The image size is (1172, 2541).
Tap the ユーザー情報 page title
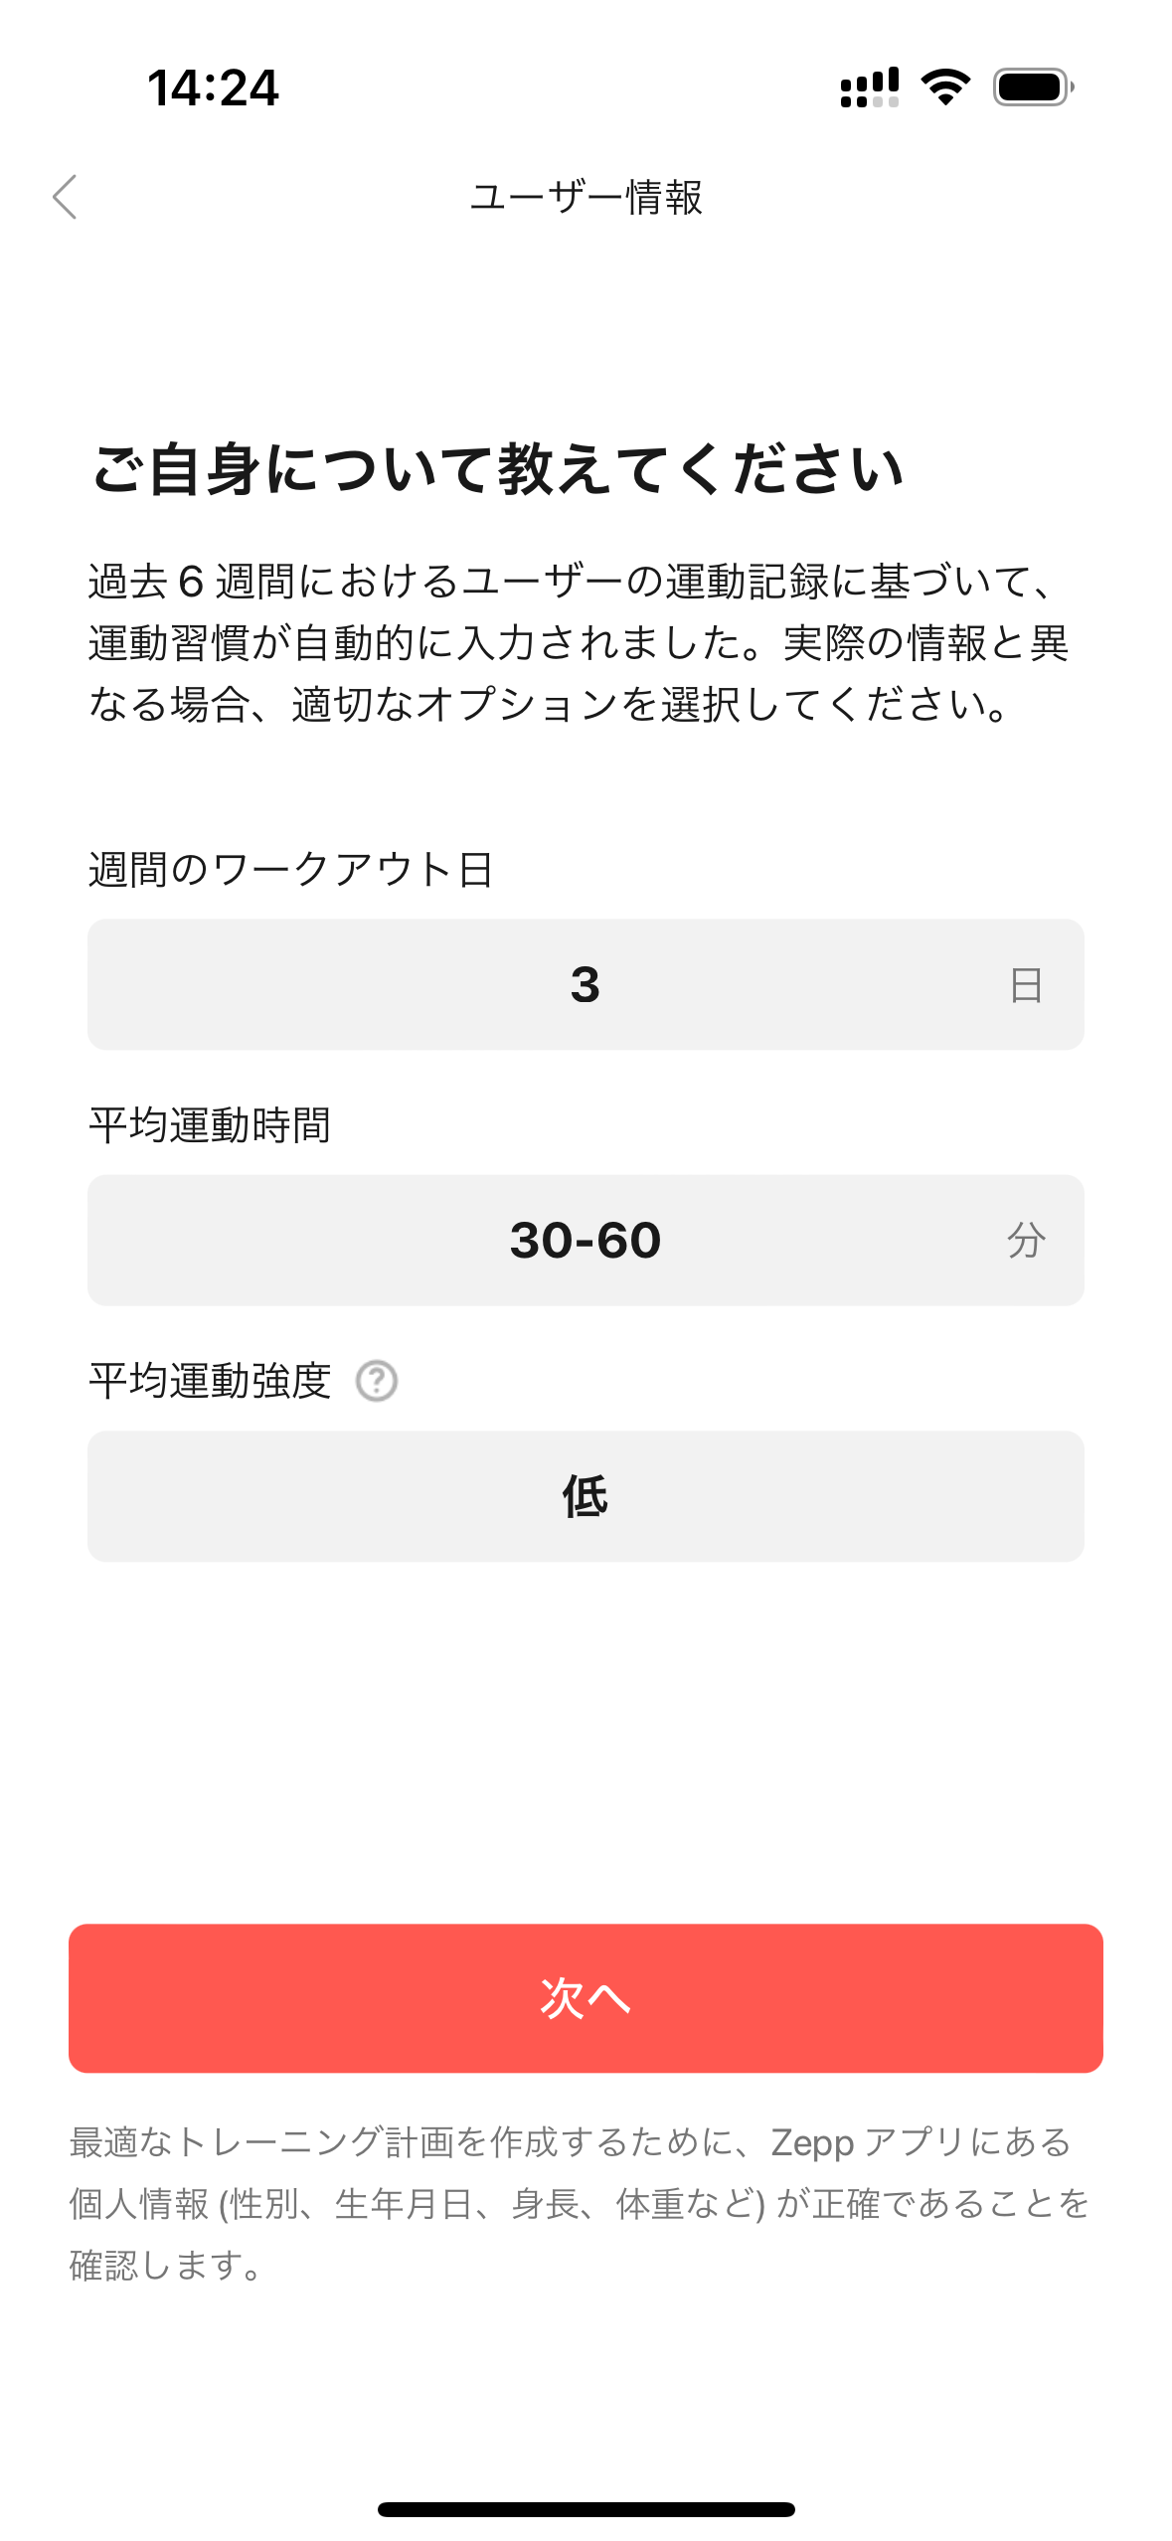pos(586,197)
